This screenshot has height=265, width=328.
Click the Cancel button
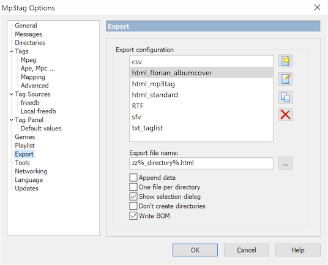click(247, 250)
